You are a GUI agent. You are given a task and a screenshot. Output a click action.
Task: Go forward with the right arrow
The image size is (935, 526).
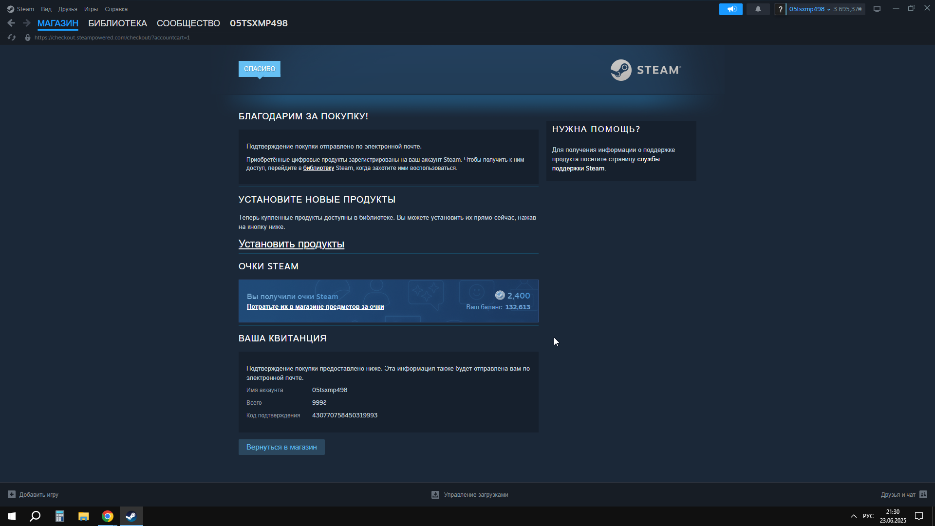(x=27, y=23)
